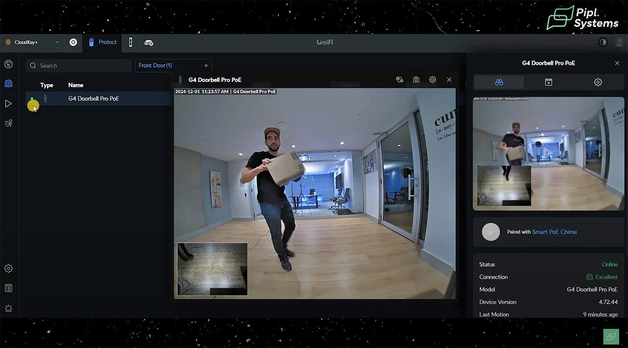Open the Dashboard icon in the sidebar
Viewport: 628px width, 348px height.
(x=8, y=64)
